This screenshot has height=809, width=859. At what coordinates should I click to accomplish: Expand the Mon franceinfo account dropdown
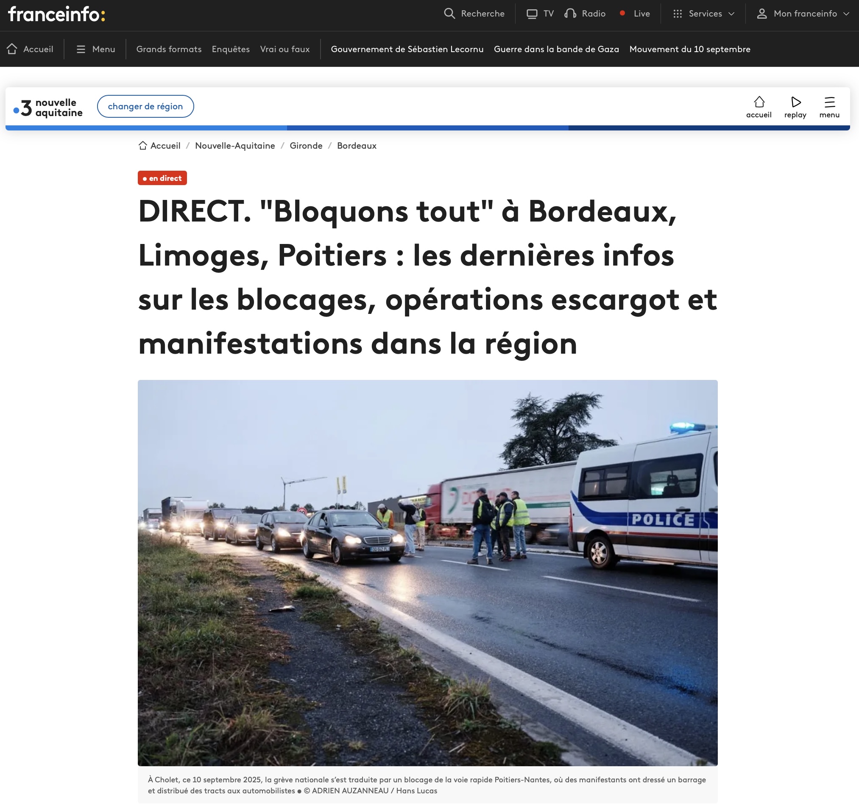(x=803, y=14)
